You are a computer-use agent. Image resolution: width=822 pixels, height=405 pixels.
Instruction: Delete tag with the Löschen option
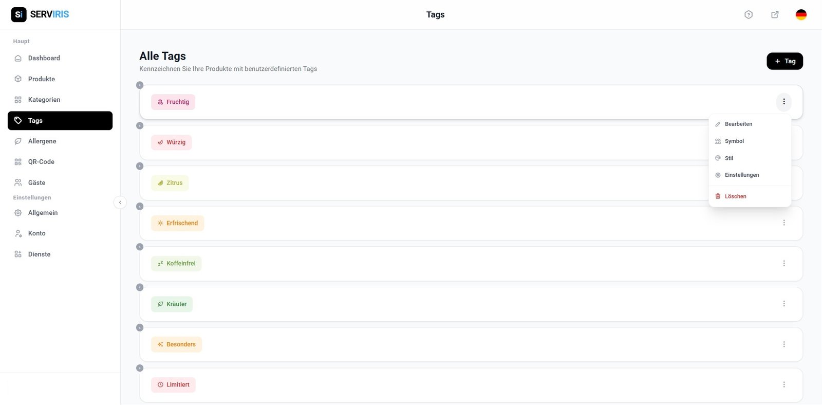coord(735,196)
